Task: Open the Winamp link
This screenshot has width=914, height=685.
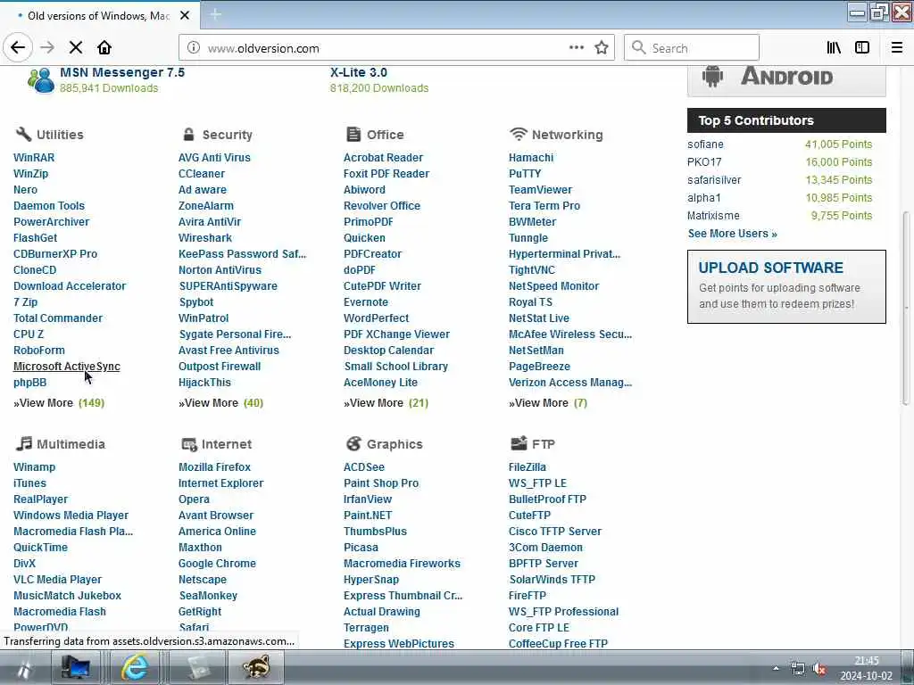Action: (35, 467)
